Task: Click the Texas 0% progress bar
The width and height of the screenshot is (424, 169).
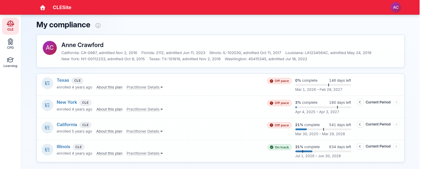Action: [x=323, y=85]
